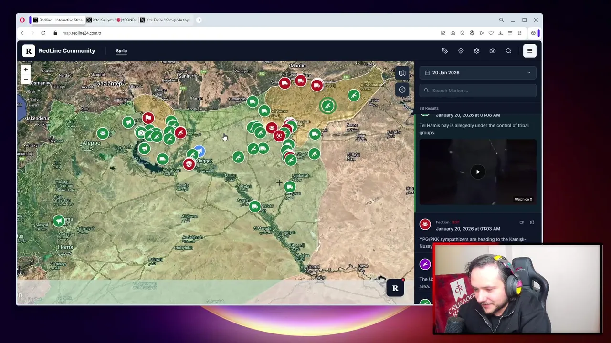Click the green rifle marker near Al-Maabadah
This screenshot has width=611, height=343.
point(354,95)
